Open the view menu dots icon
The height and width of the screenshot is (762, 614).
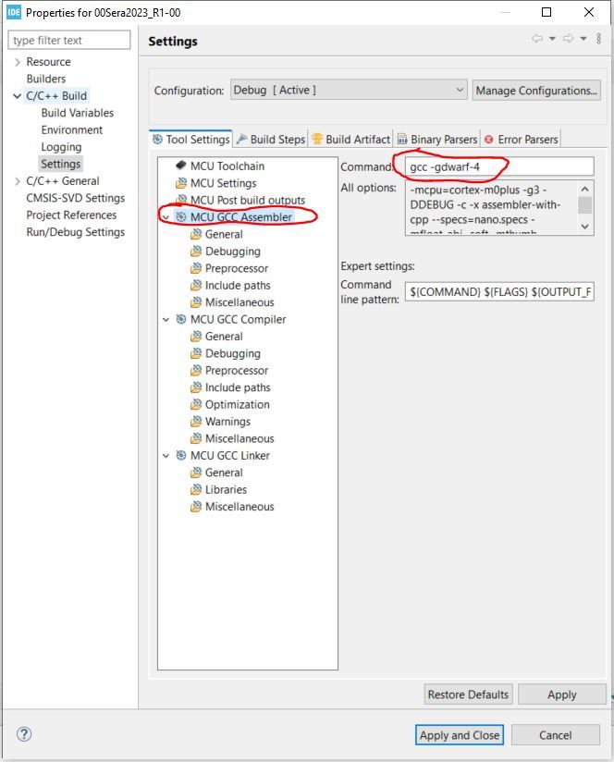pos(599,39)
